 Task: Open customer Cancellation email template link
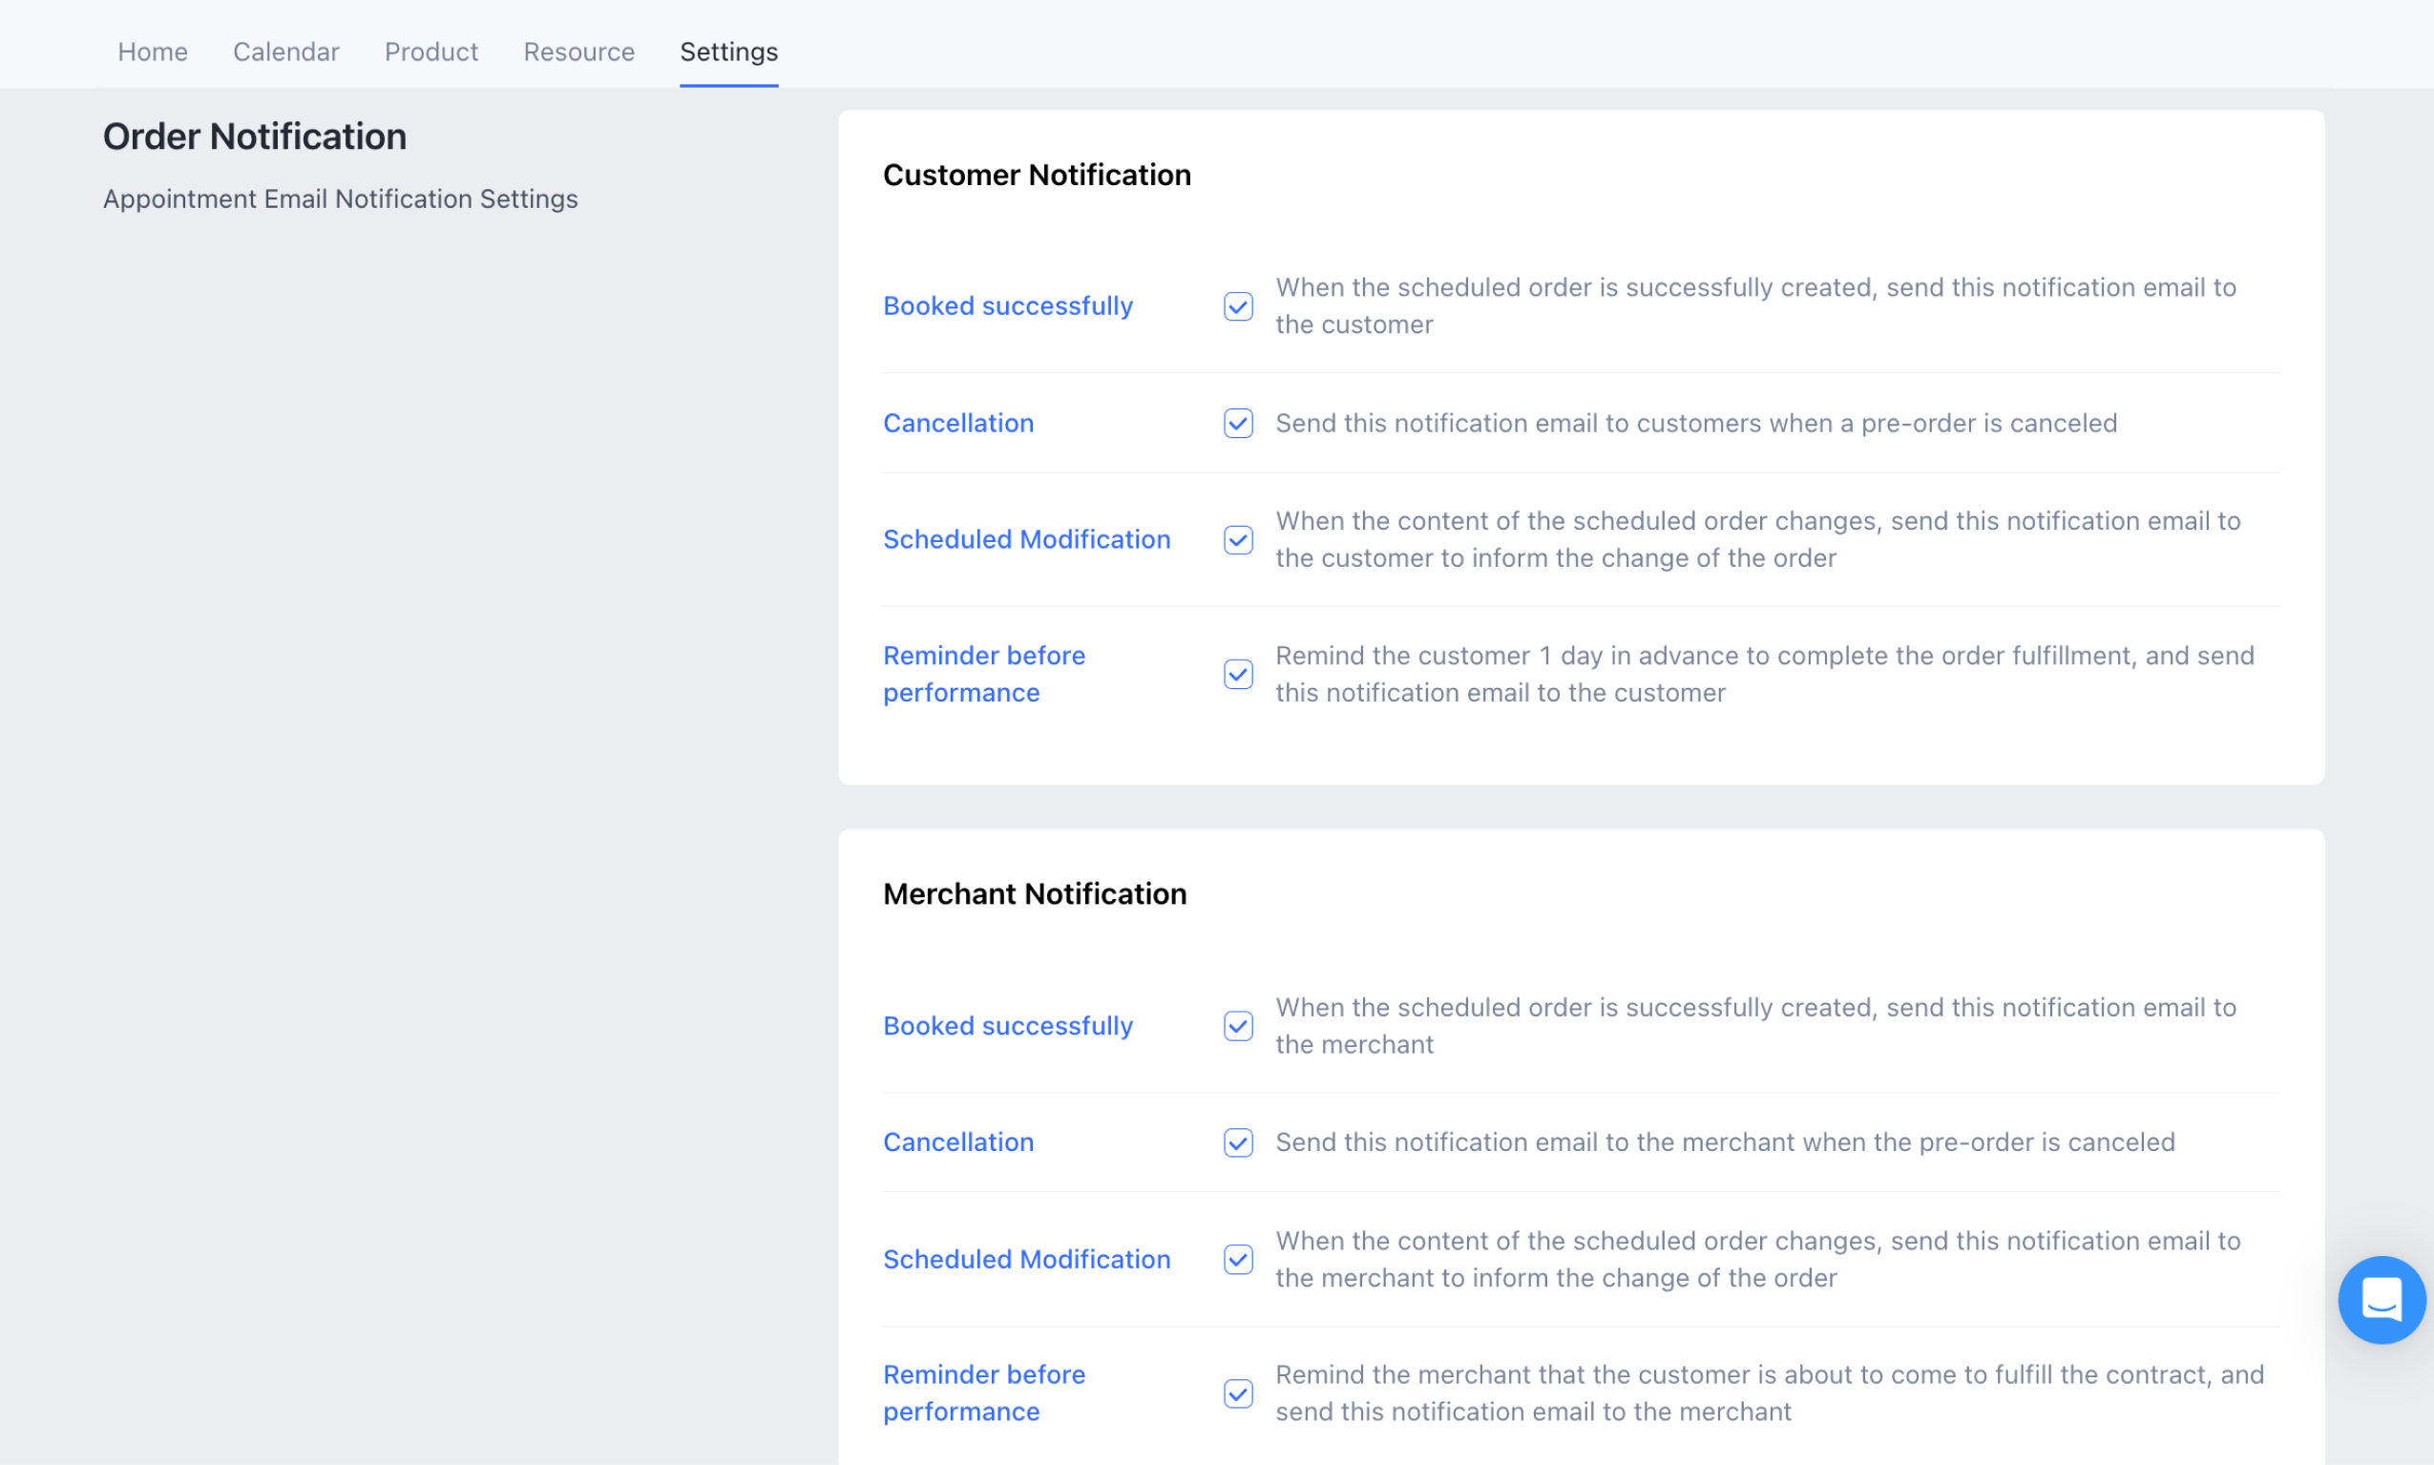957,424
